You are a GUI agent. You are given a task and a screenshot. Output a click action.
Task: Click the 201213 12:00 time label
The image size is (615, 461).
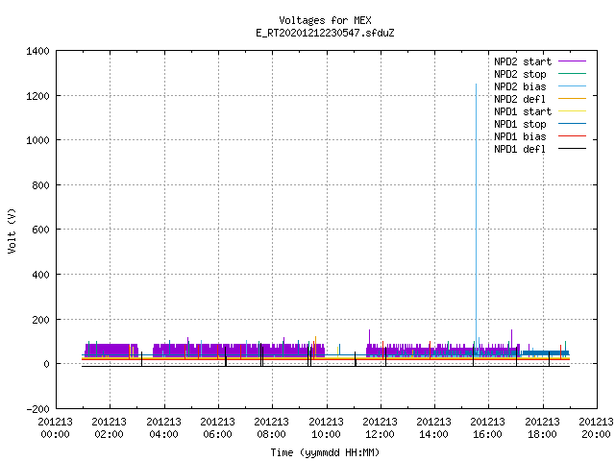pos(381,427)
